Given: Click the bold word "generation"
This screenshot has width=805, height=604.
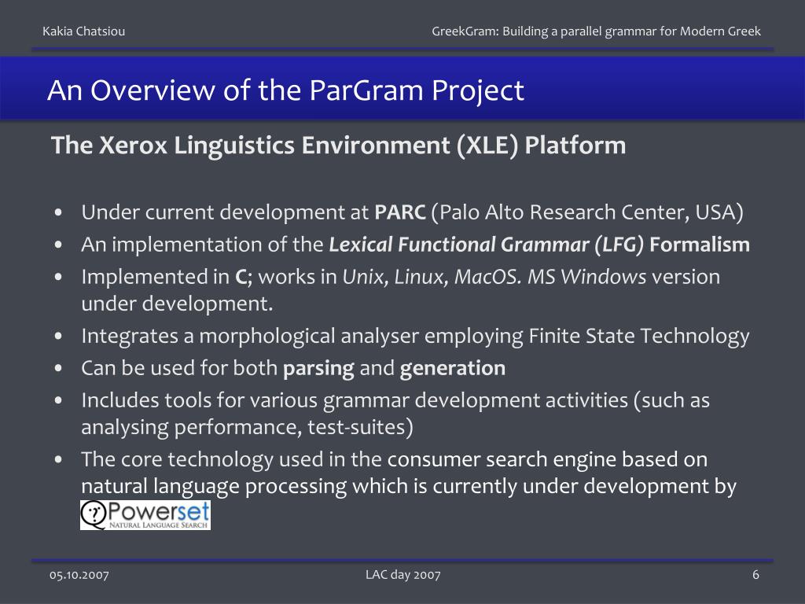Looking at the screenshot, I should (453, 369).
